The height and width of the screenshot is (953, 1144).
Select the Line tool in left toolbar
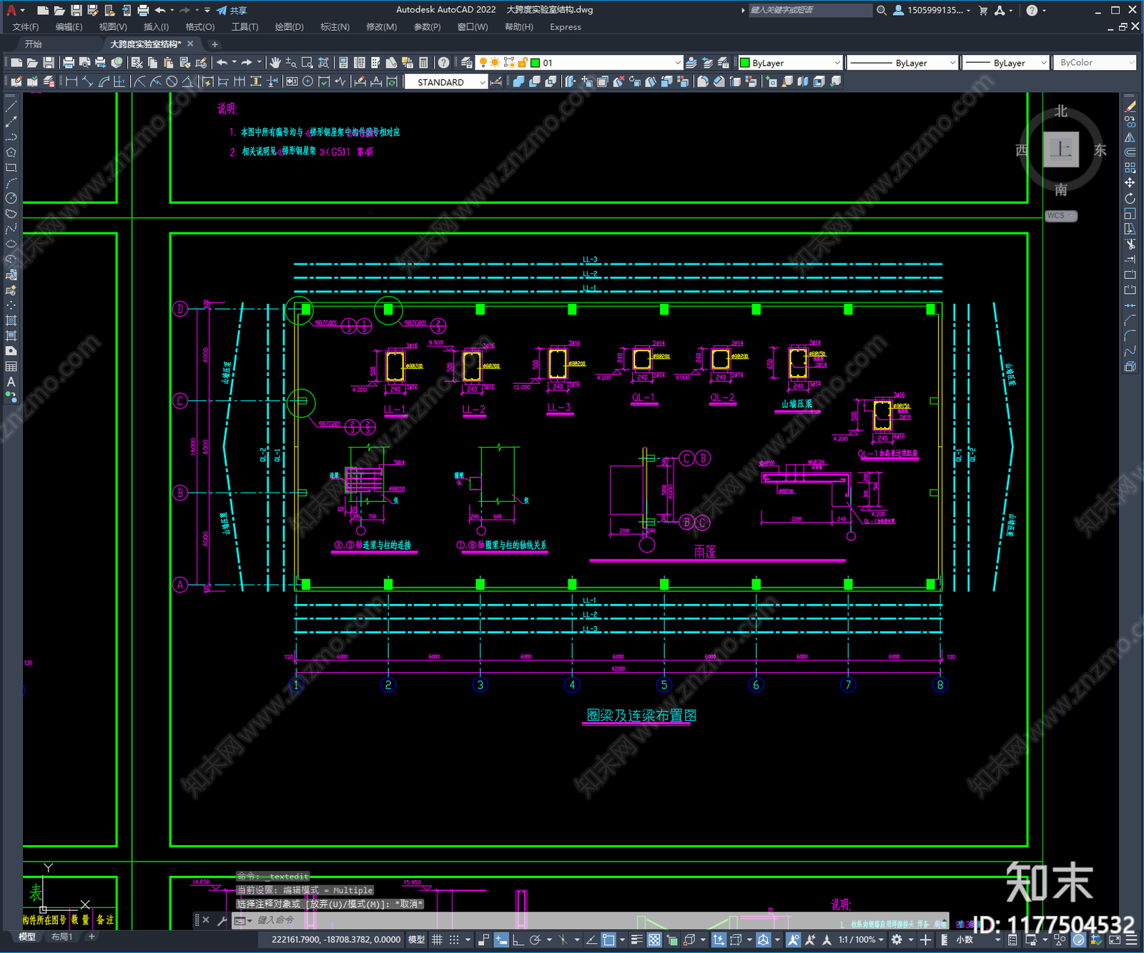[11, 107]
